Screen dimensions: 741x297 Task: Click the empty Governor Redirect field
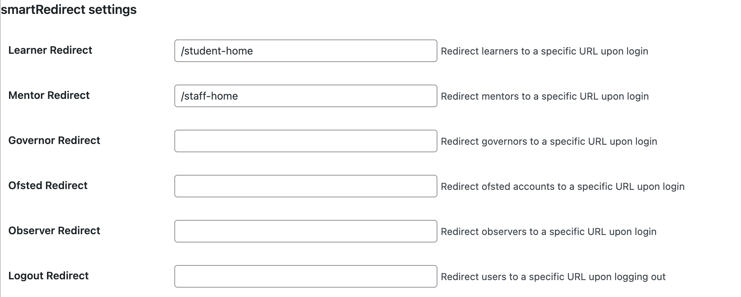(305, 141)
